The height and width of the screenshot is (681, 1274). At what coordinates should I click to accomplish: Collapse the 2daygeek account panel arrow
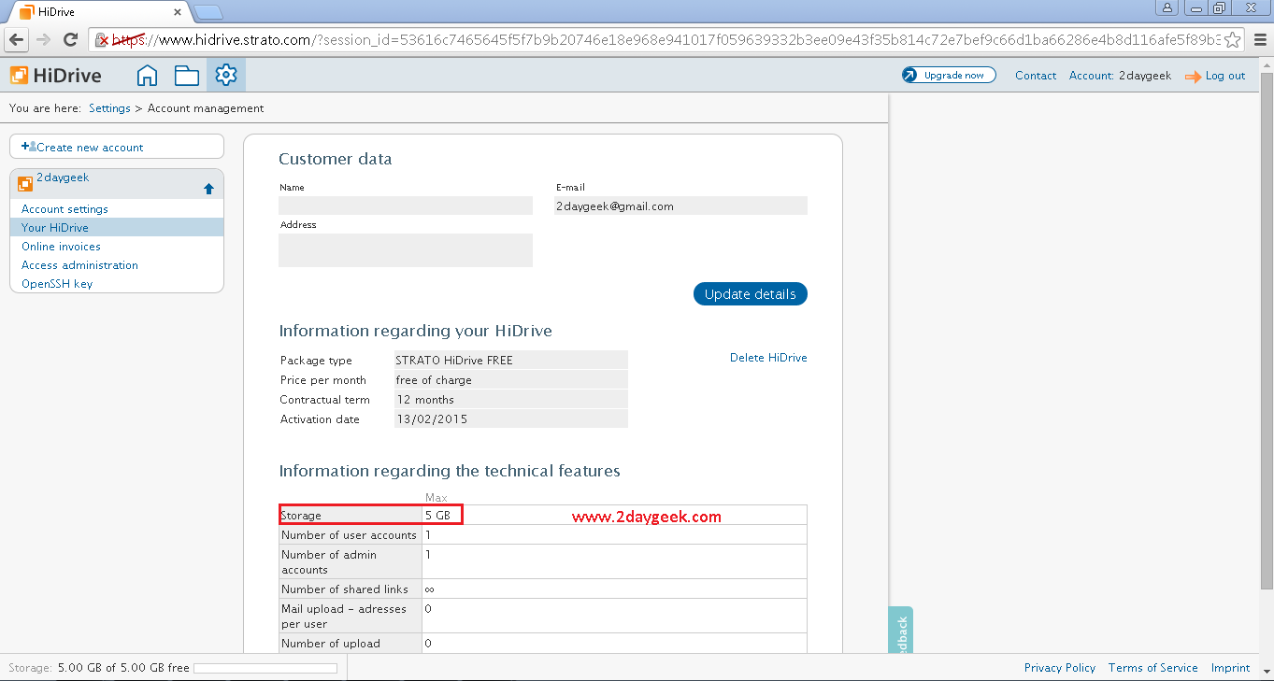coord(208,189)
